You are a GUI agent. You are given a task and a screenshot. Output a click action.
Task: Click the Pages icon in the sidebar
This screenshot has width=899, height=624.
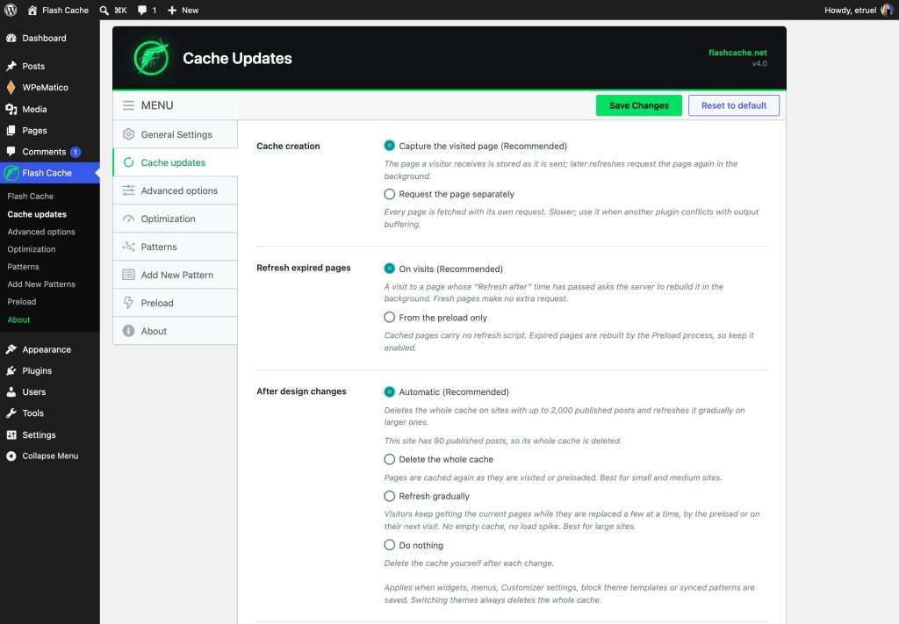(x=11, y=130)
